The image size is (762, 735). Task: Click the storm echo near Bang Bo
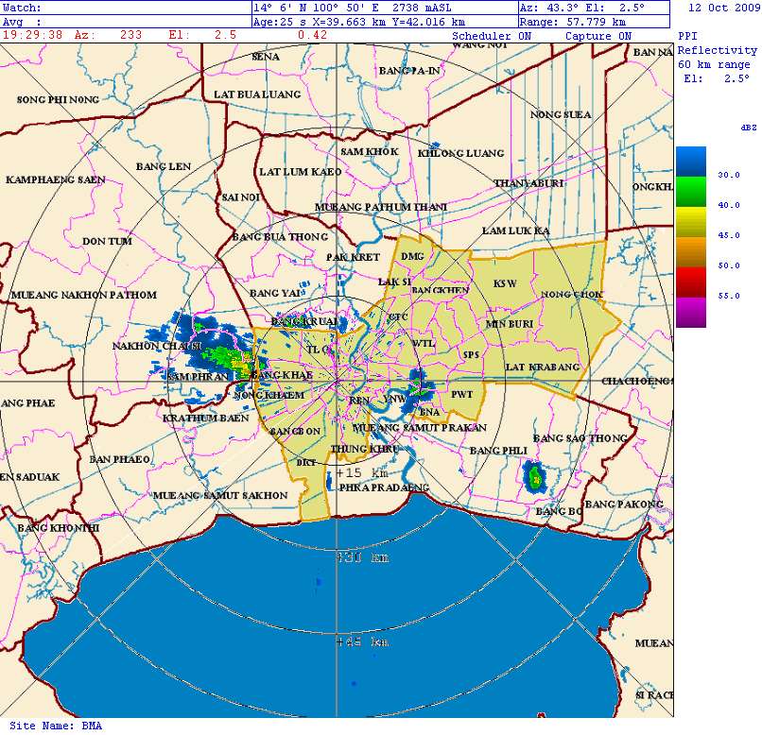535,478
